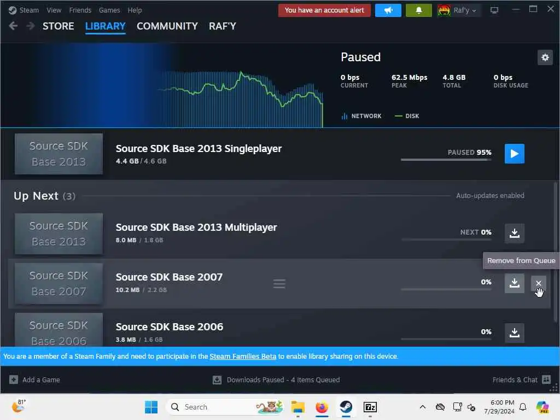Go back with the back arrow
The image size is (560, 420).
click(13, 26)
